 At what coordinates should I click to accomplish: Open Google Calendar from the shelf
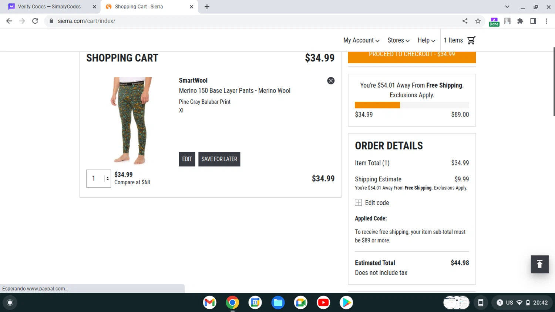(255, 303)
